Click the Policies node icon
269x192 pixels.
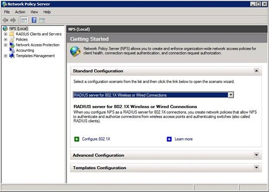click(x=12, y=39)
